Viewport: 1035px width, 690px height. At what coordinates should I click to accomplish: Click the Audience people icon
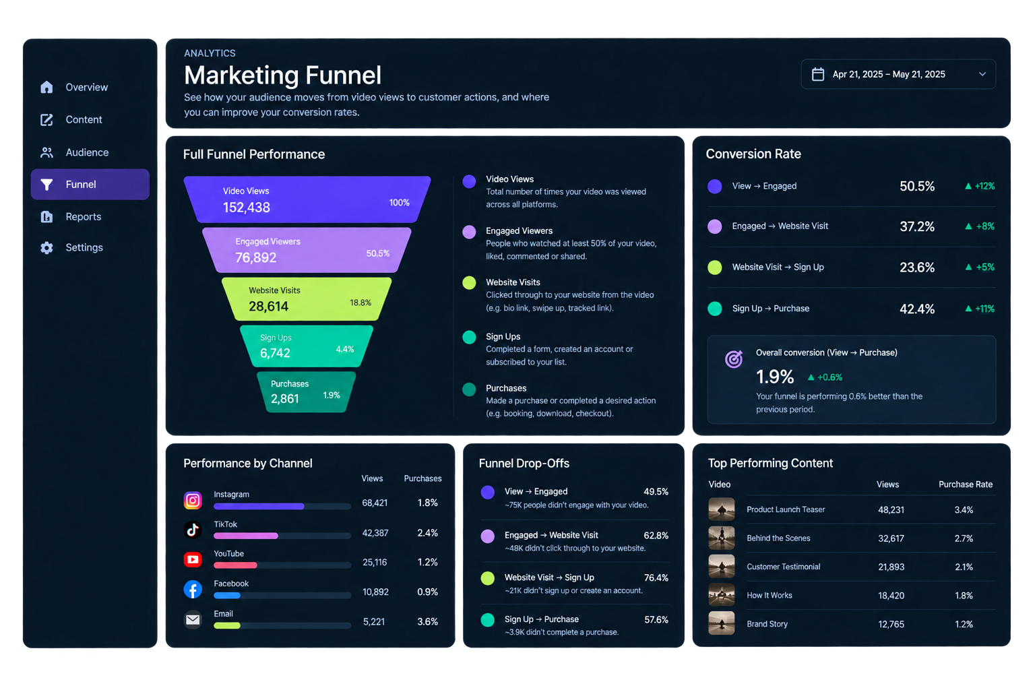(46, 152)
